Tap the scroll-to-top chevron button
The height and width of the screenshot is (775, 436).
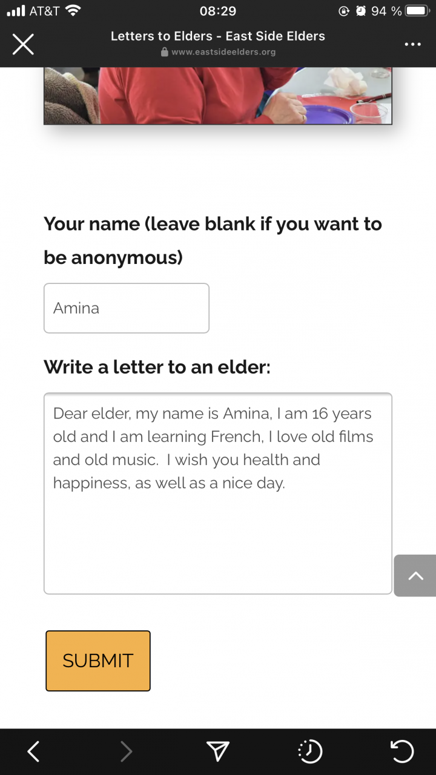tap(415, 576)
